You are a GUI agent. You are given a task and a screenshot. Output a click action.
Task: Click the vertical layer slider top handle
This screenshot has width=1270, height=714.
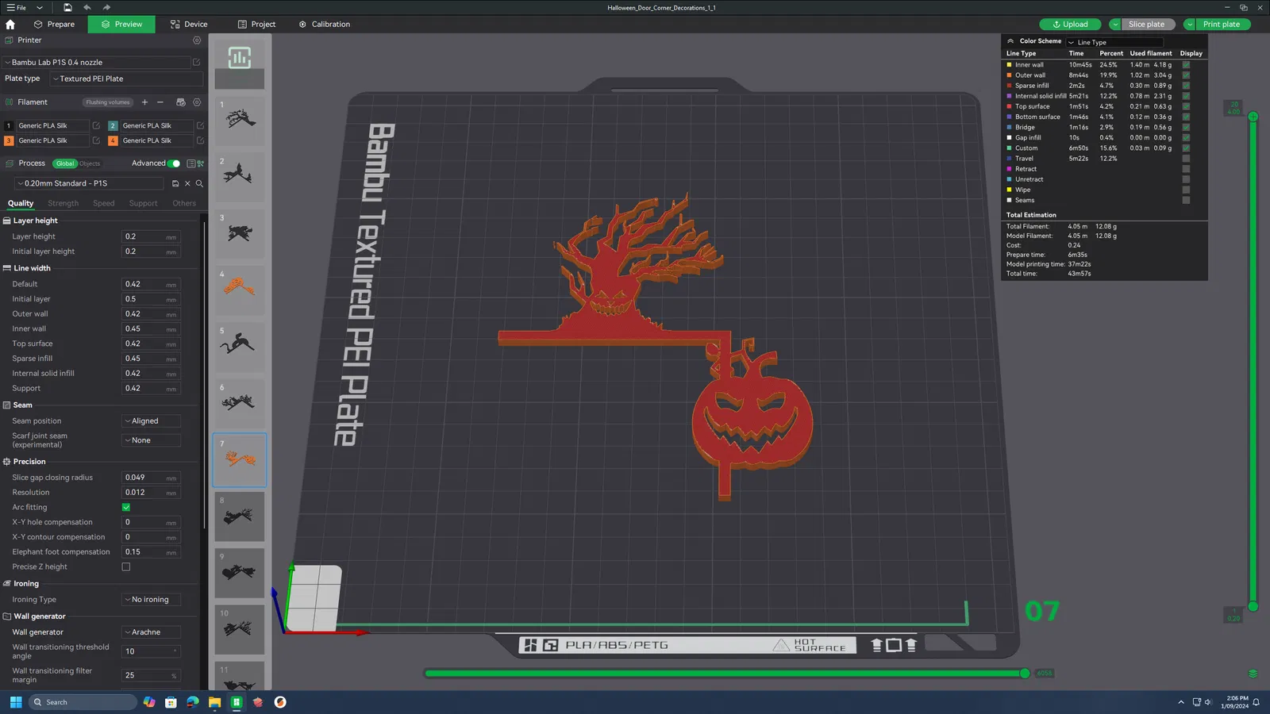point(1253,117)
